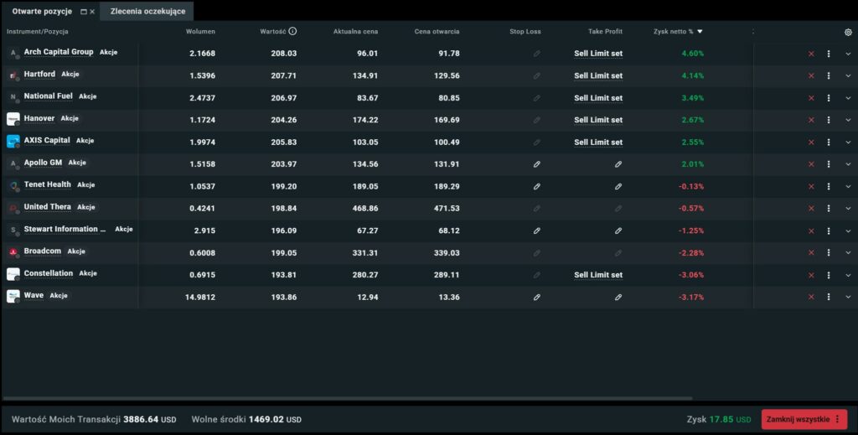Click Zamknij wszystkie button
This screenshot has height=435, width=858.
pos(799,419)
